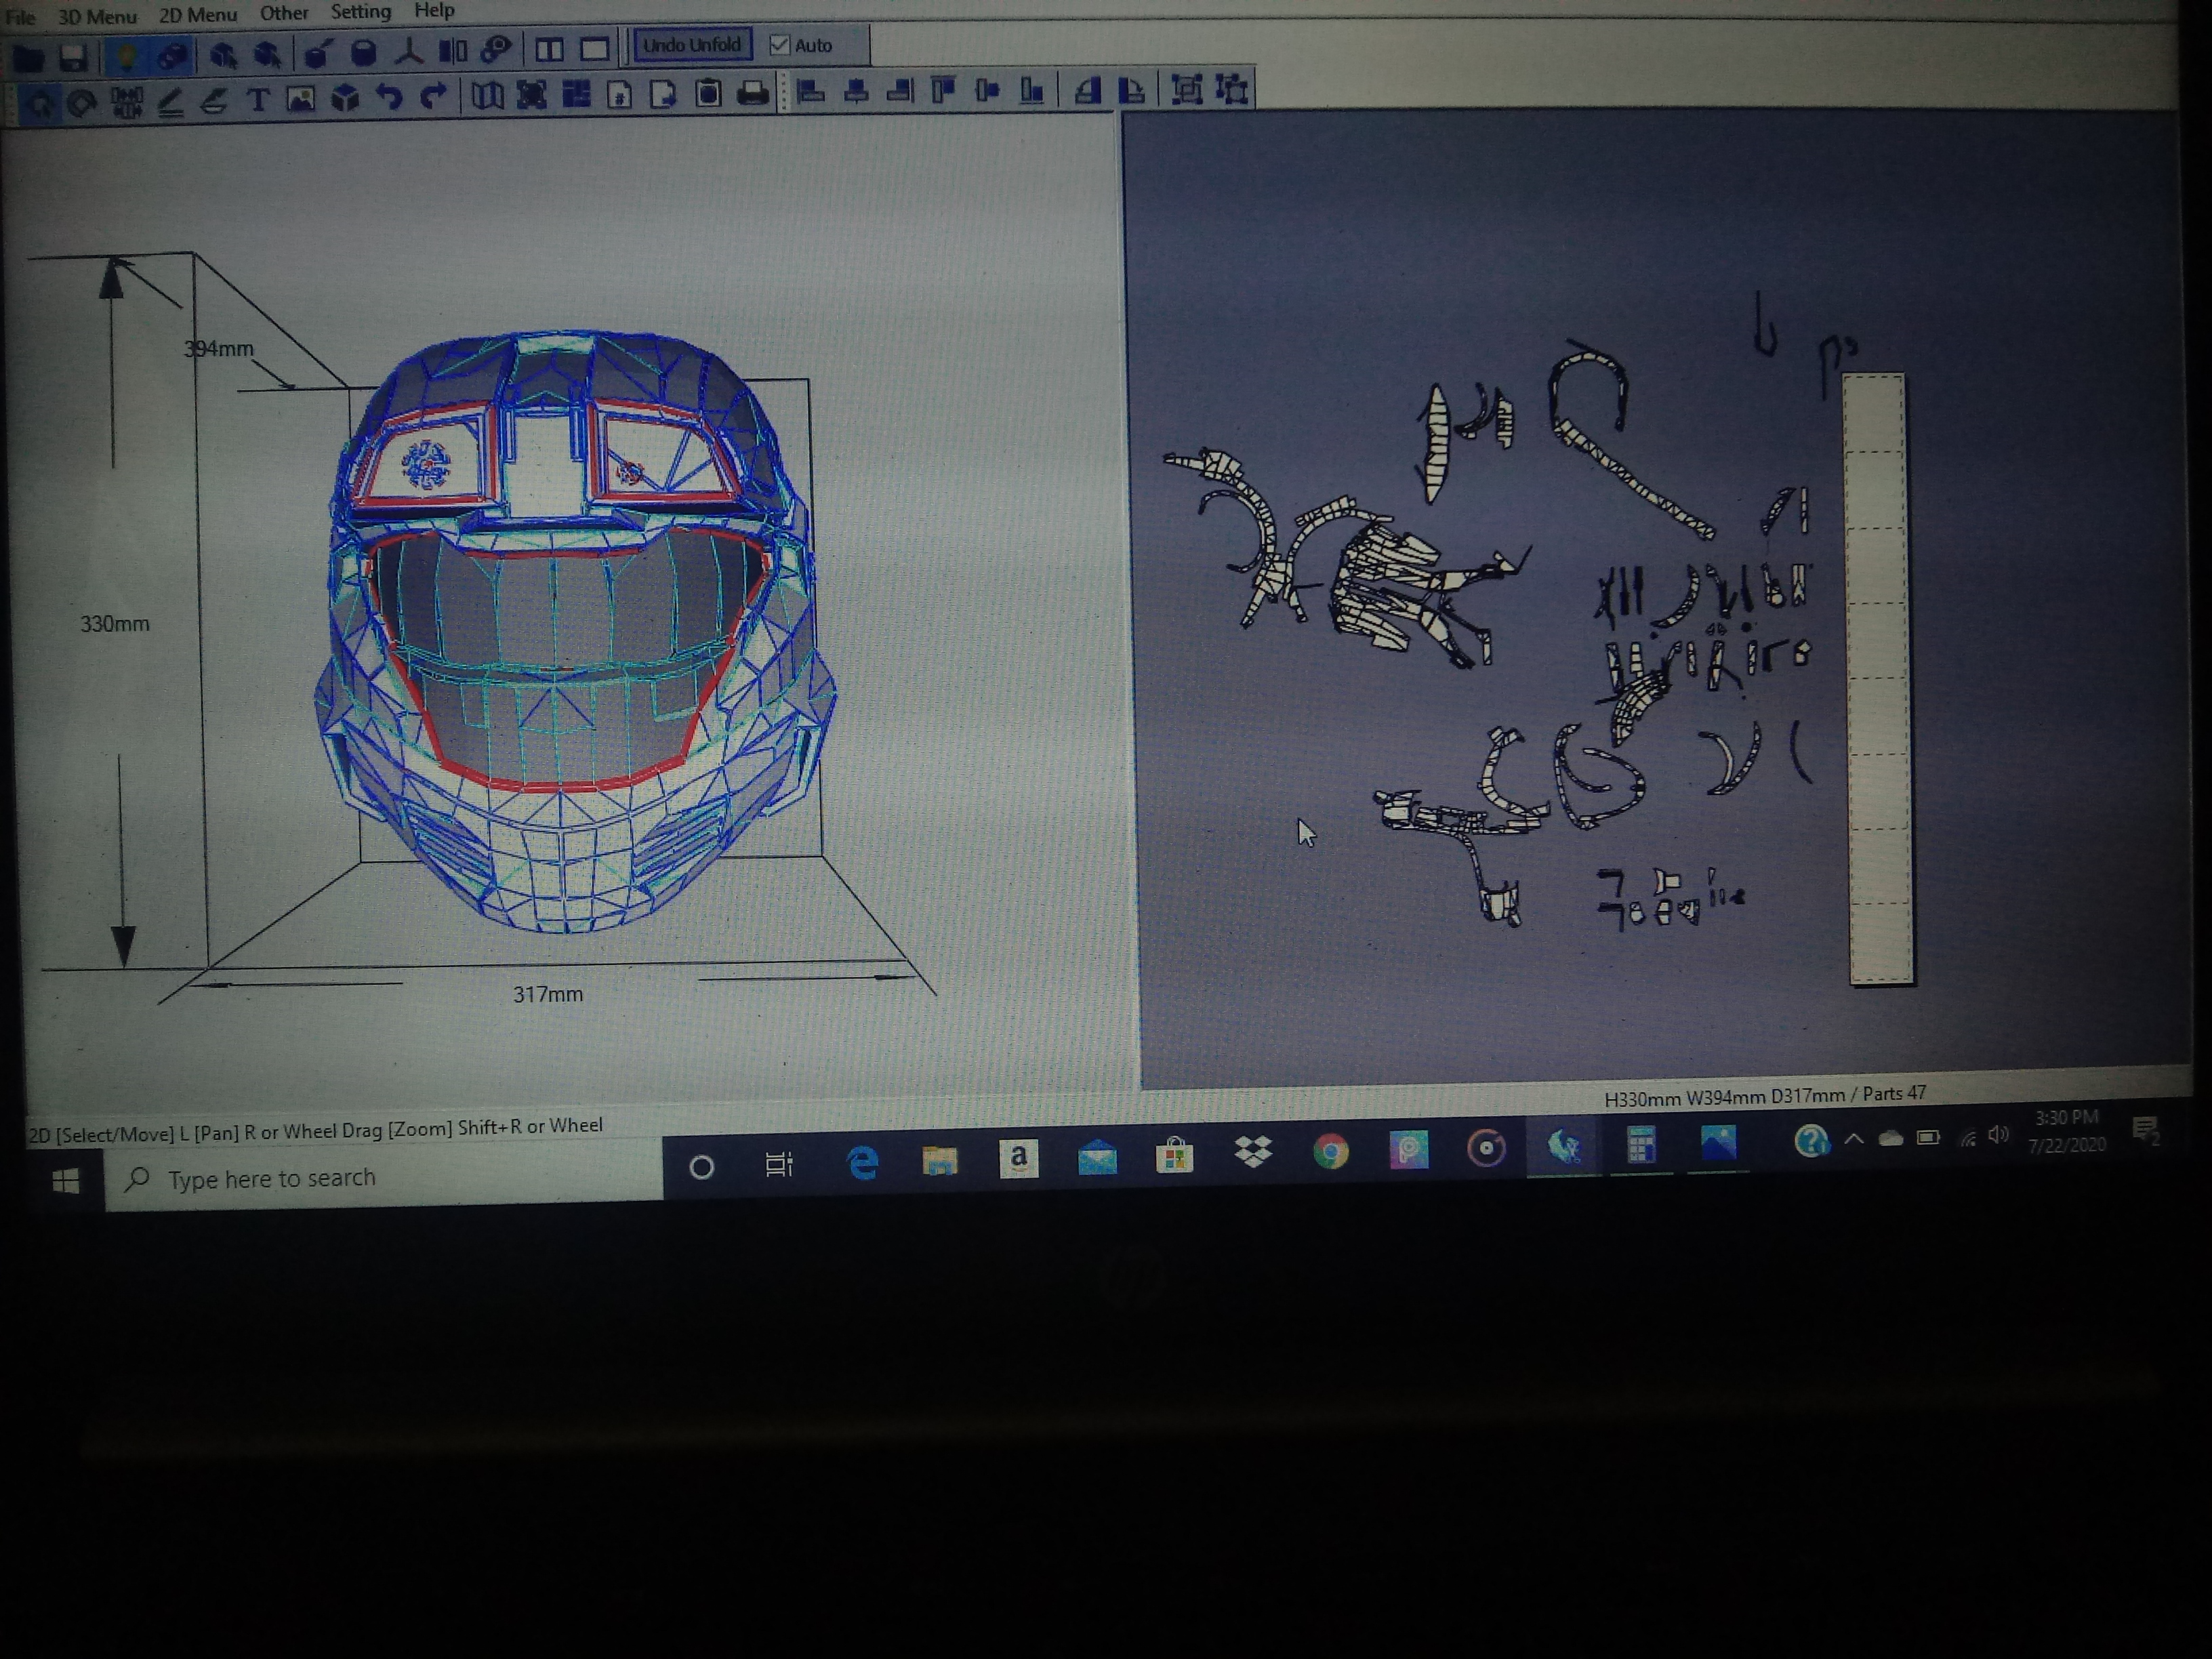Click the Open file folder icon
The width and height of the screenshot is (2212, 1659).
[28, 57]
